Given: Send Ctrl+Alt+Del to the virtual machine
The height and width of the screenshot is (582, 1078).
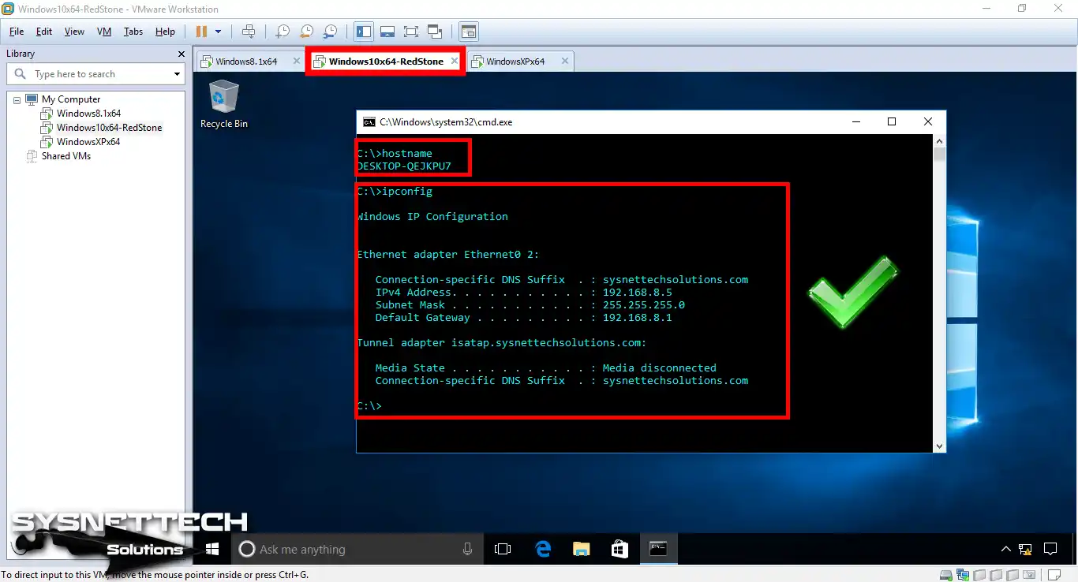Looking at the screenshot, I should pyautogui.click(x=249, y=32).
